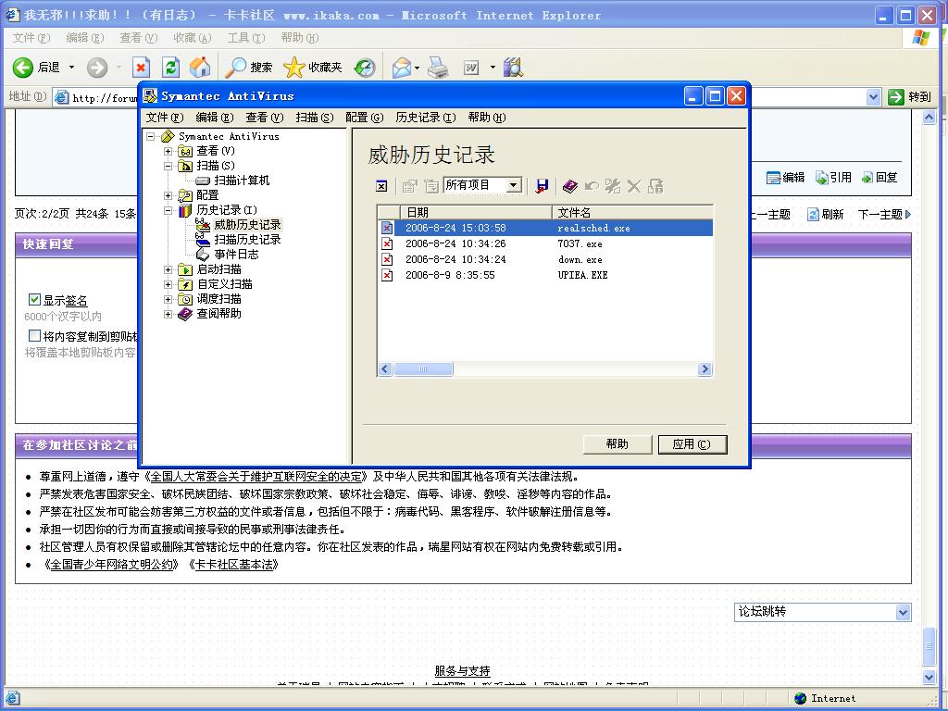Open the 所有项目 filter dropdown

click(x=513, y=185)
